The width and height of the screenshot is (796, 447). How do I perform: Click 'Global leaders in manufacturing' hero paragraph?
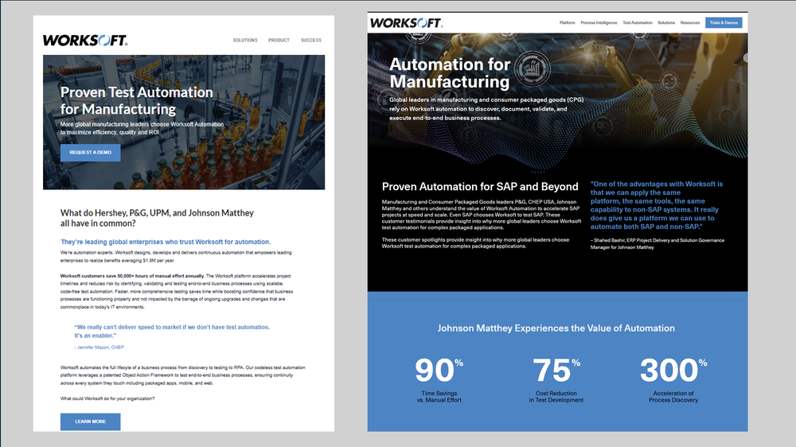coord(486,109)
